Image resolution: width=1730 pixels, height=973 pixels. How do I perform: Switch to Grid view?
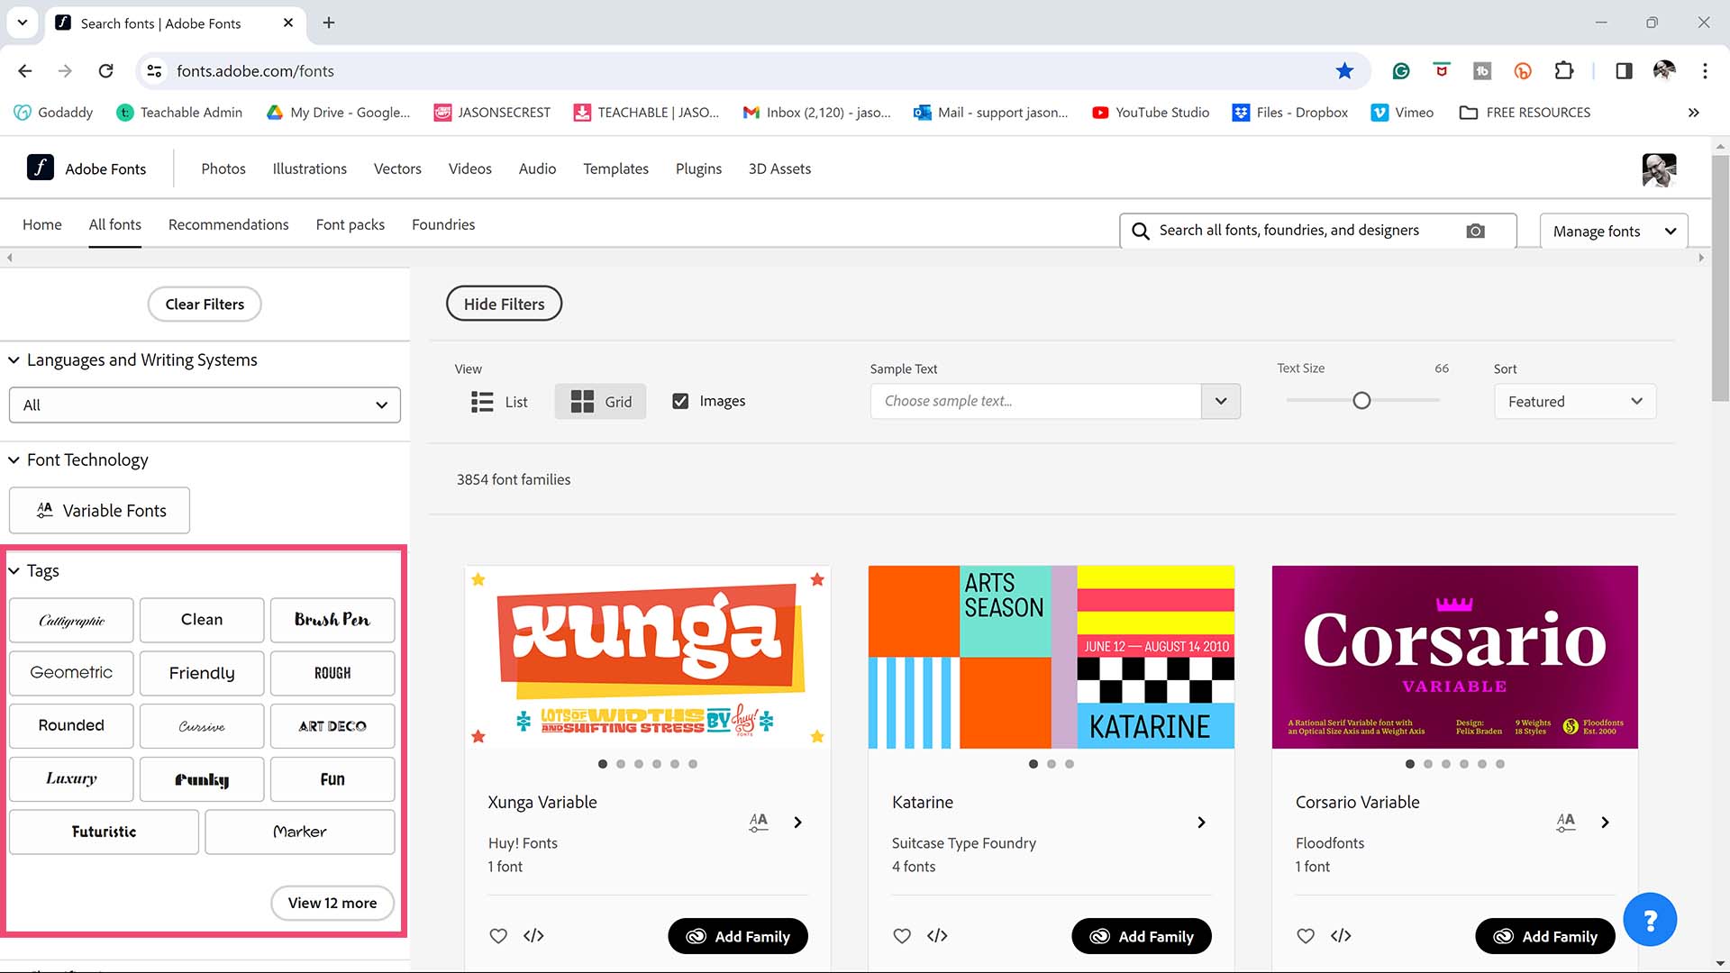point(601,402)
